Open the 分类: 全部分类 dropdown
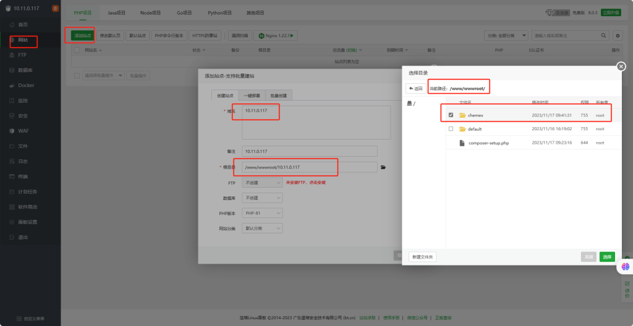 (x=506, y=36)
